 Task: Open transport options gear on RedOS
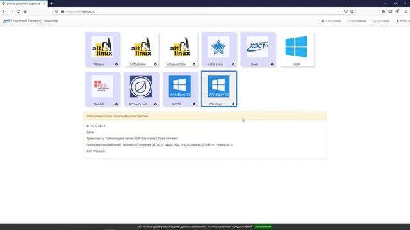click(117, 104)
